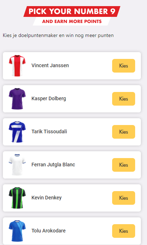Pick Tarik Tissoudali via Kies button
This screenshot has width=147, height=245.
click(x=124, y=132)
